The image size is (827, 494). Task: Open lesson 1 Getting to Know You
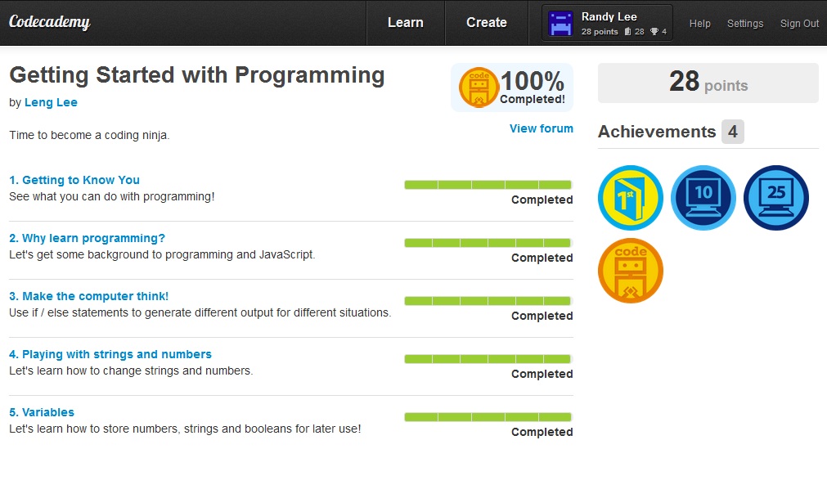pos(74,180)
